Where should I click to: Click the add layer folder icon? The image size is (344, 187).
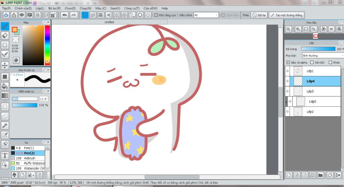coord(320,175)
